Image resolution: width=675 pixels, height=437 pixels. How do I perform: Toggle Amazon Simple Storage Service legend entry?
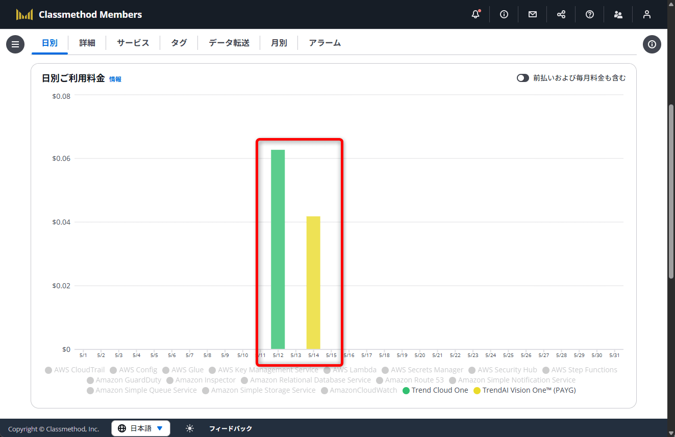click(x=259, y=391)
